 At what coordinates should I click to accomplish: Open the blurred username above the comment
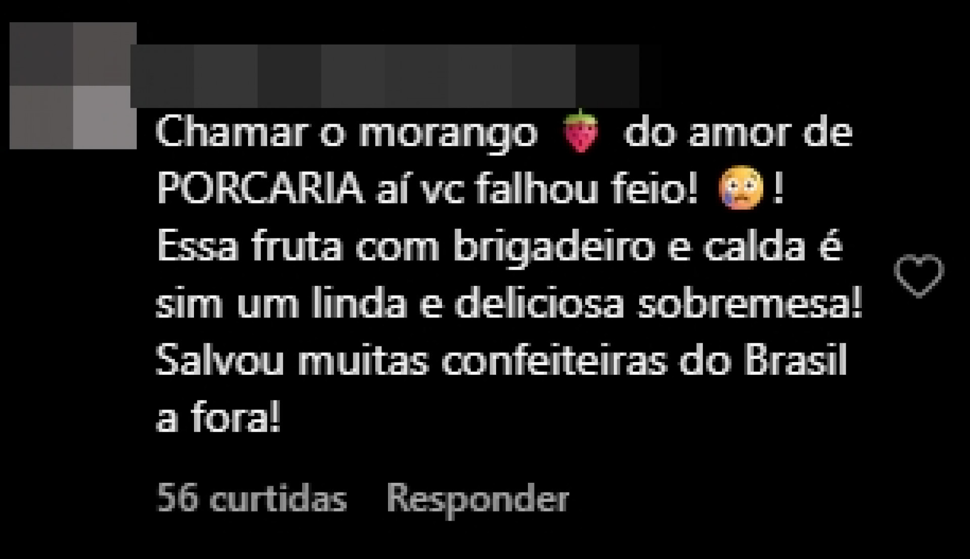coord(385,76)
